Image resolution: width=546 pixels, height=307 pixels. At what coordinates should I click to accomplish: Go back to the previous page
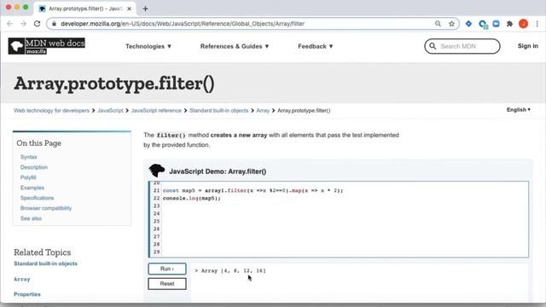(x=9, y=24)
